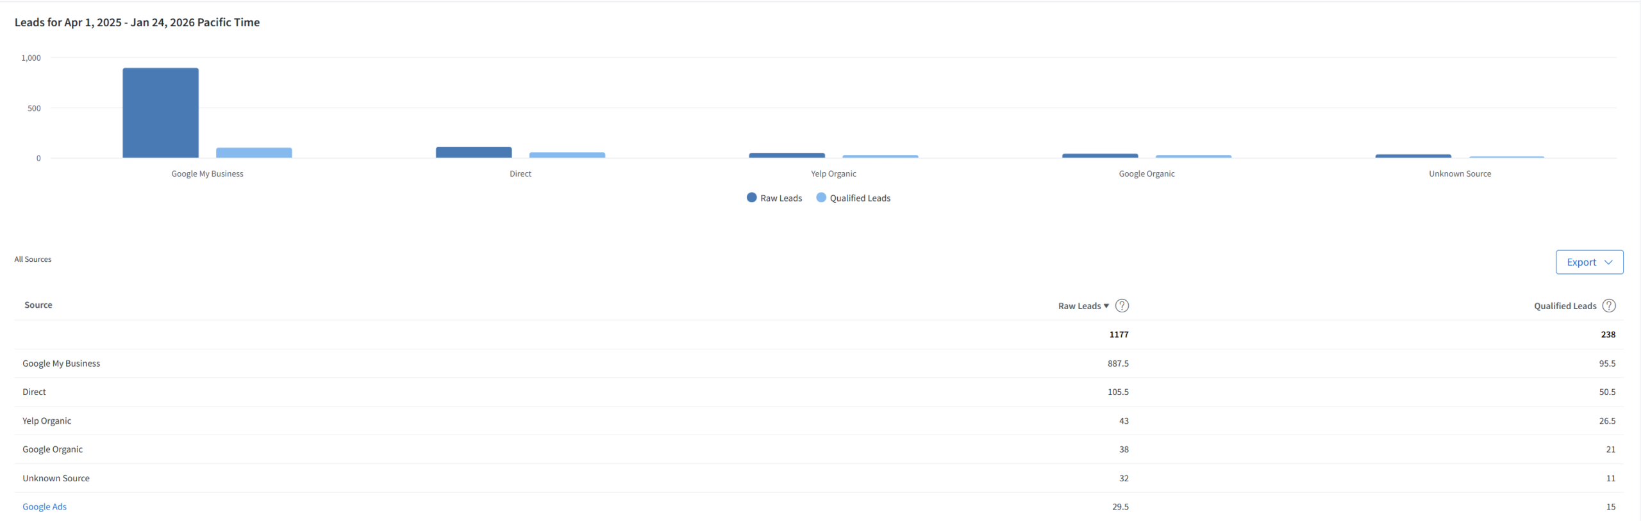Click the Google My Business raw leads bar
1641x521 pixels.
pos(161,113)
